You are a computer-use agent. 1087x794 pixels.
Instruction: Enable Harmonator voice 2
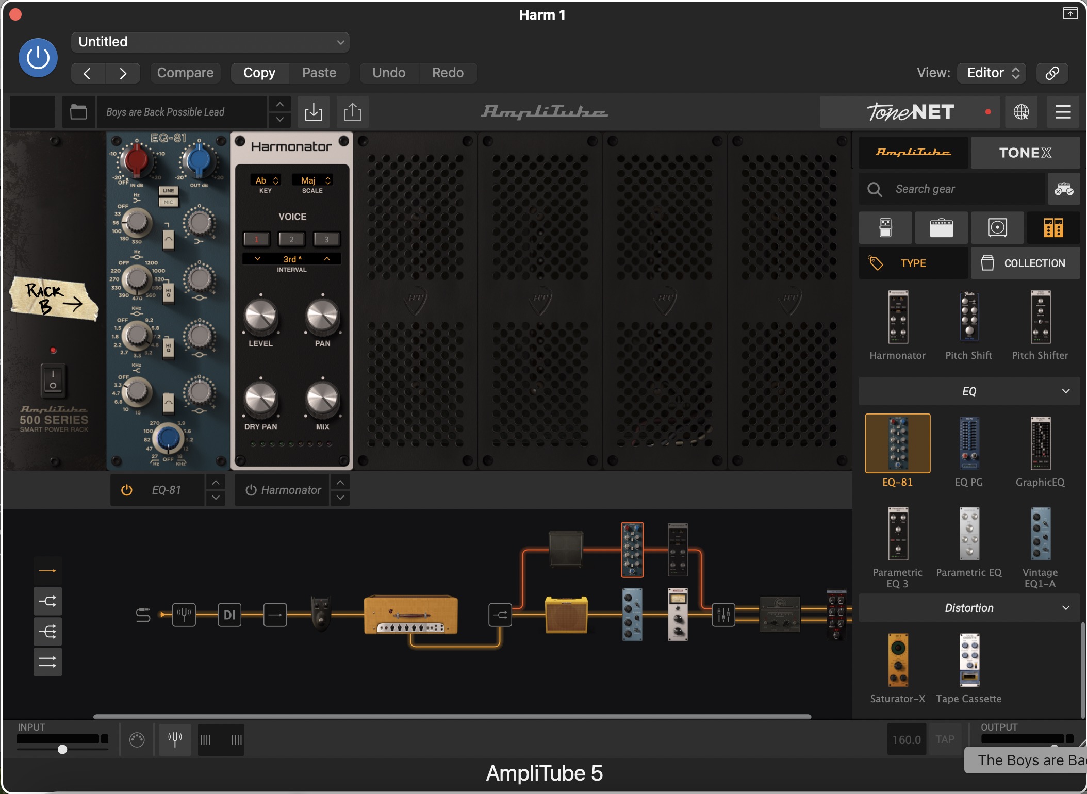291,239
